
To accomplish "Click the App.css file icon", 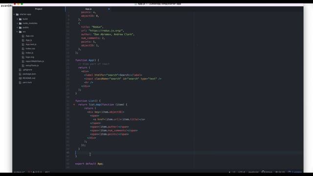I will [23, 36].
